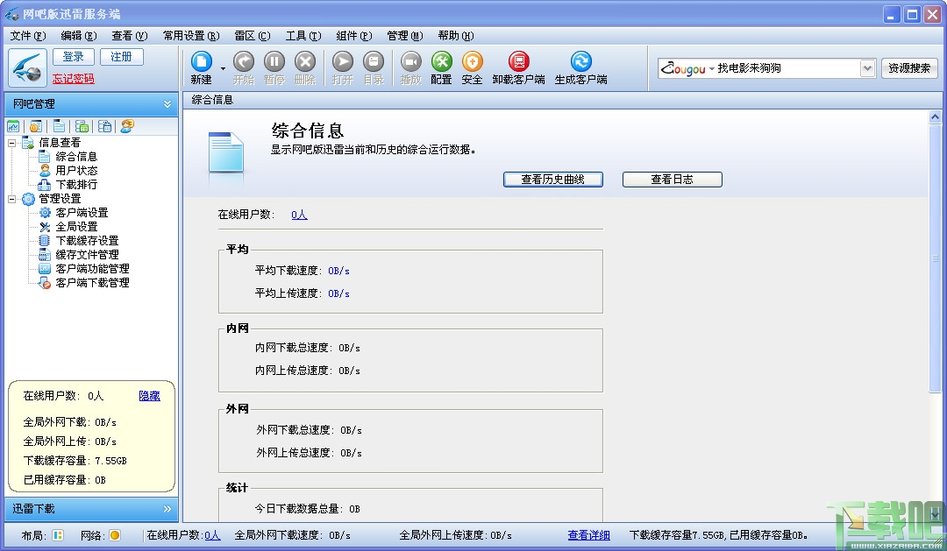Screen dimensions: 947x551
Task: Click the Thunder hummingbird logo beside 登录
Action: click(x=28, y=68)
